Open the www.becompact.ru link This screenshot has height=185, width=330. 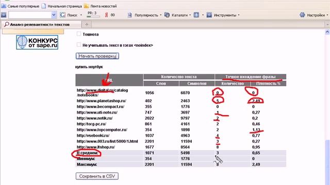pyautogui.click(x=101, y=106)
